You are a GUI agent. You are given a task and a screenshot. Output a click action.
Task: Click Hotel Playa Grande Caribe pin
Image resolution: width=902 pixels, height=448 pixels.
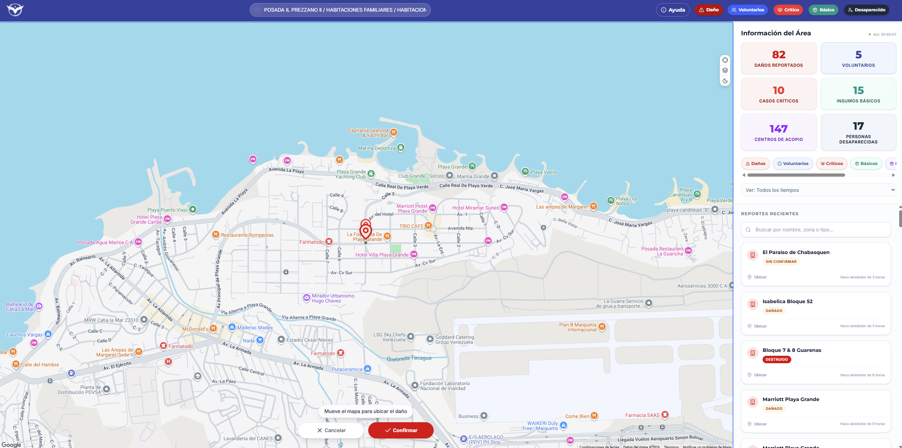tap(167, 219)
